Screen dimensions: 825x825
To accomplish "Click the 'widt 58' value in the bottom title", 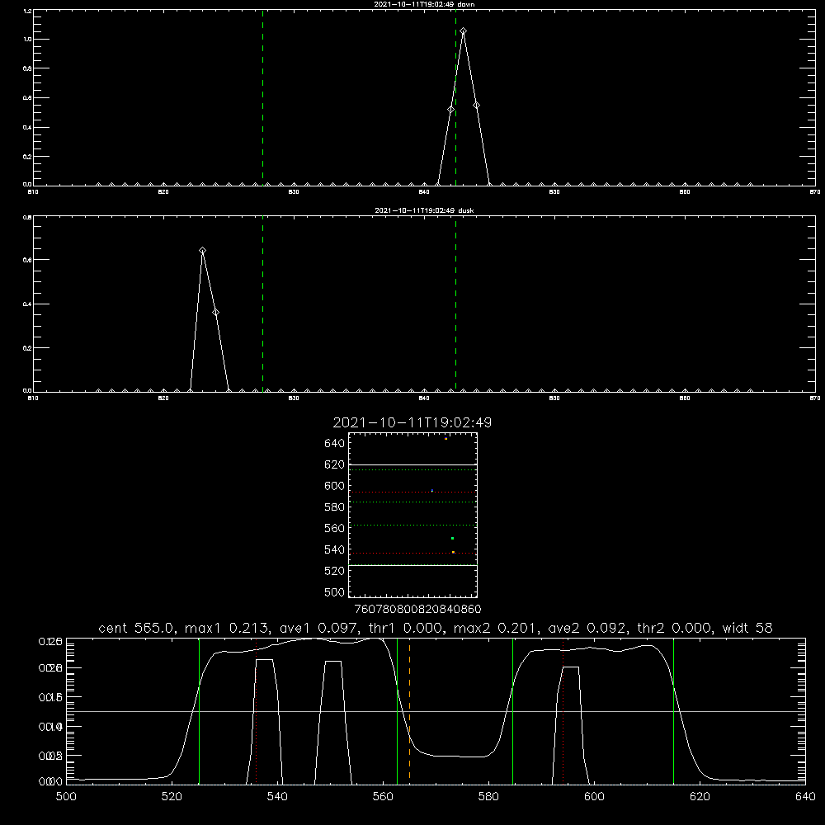I will point(747,628).
